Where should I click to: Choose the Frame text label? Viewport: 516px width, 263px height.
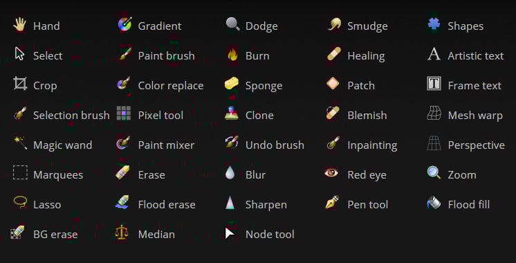[474, 86]
